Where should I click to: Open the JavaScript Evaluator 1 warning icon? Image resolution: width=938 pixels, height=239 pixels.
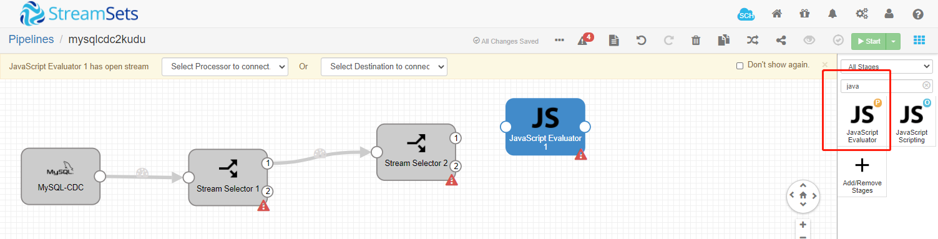pos(581,154)
